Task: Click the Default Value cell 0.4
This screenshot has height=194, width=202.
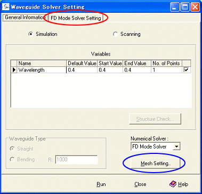Action: (x=82, y=70)
